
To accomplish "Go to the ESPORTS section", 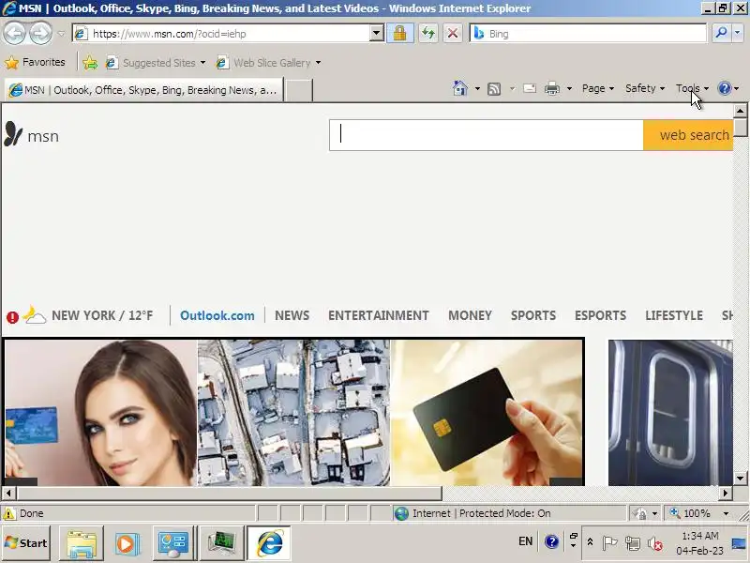I will point(600,315).
